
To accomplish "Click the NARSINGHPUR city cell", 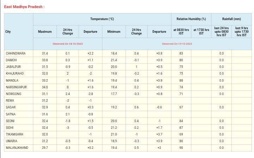I will 16,87.
